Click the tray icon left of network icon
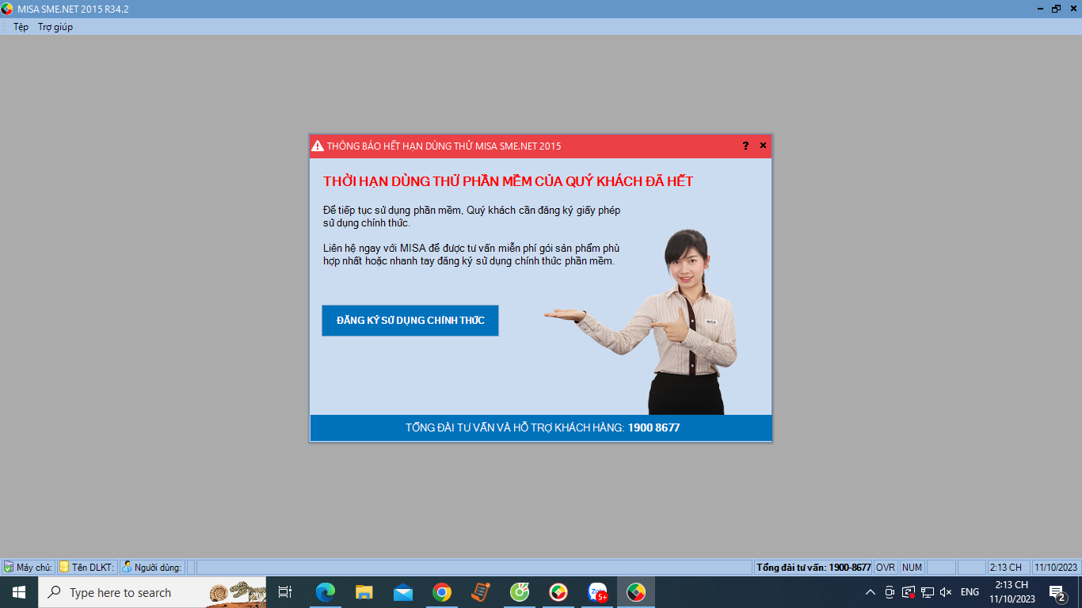 tap(909, 592)
